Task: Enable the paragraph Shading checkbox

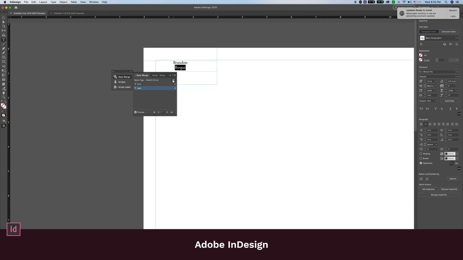Action: click(x=421, y=153)
